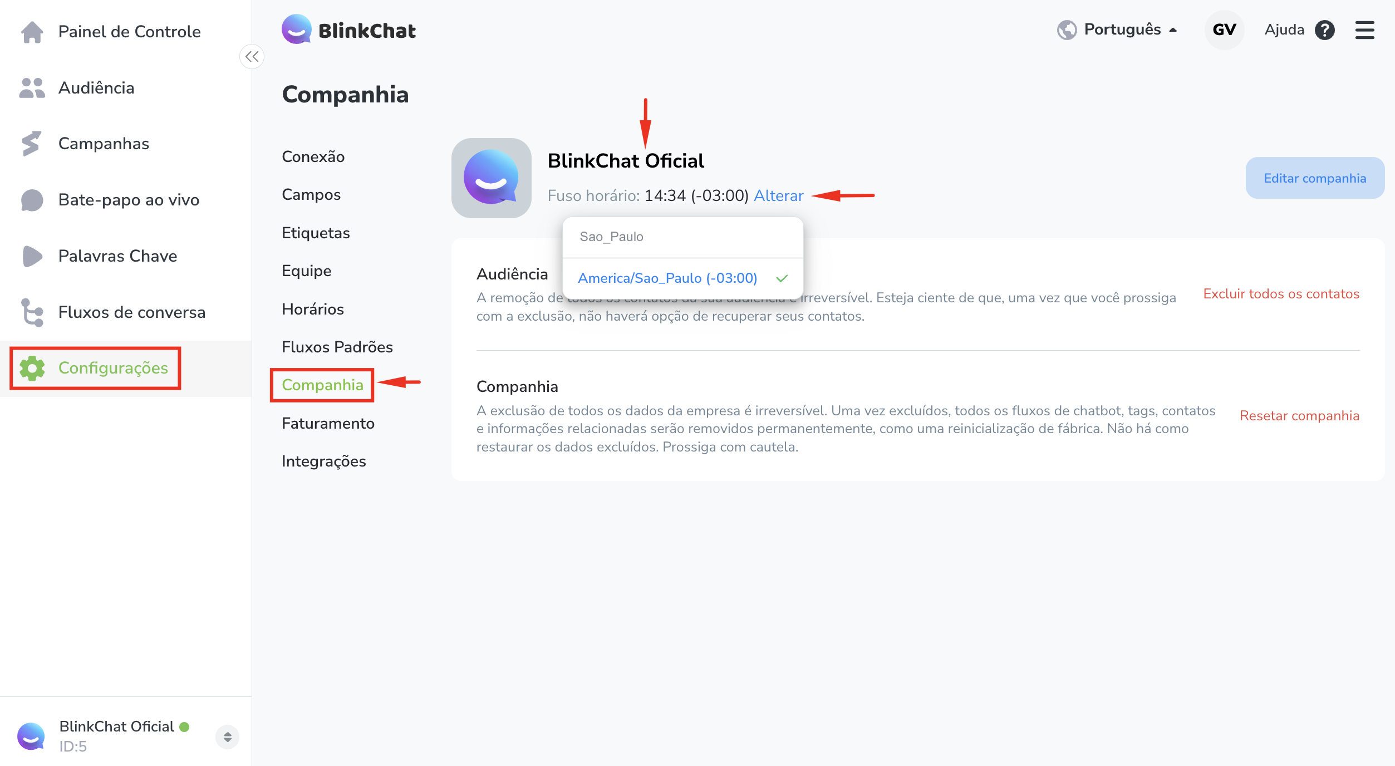This screenshot has height=766, width=1395.
Task: Open Painel de Controle home icon
Action: tap(32, 32)
